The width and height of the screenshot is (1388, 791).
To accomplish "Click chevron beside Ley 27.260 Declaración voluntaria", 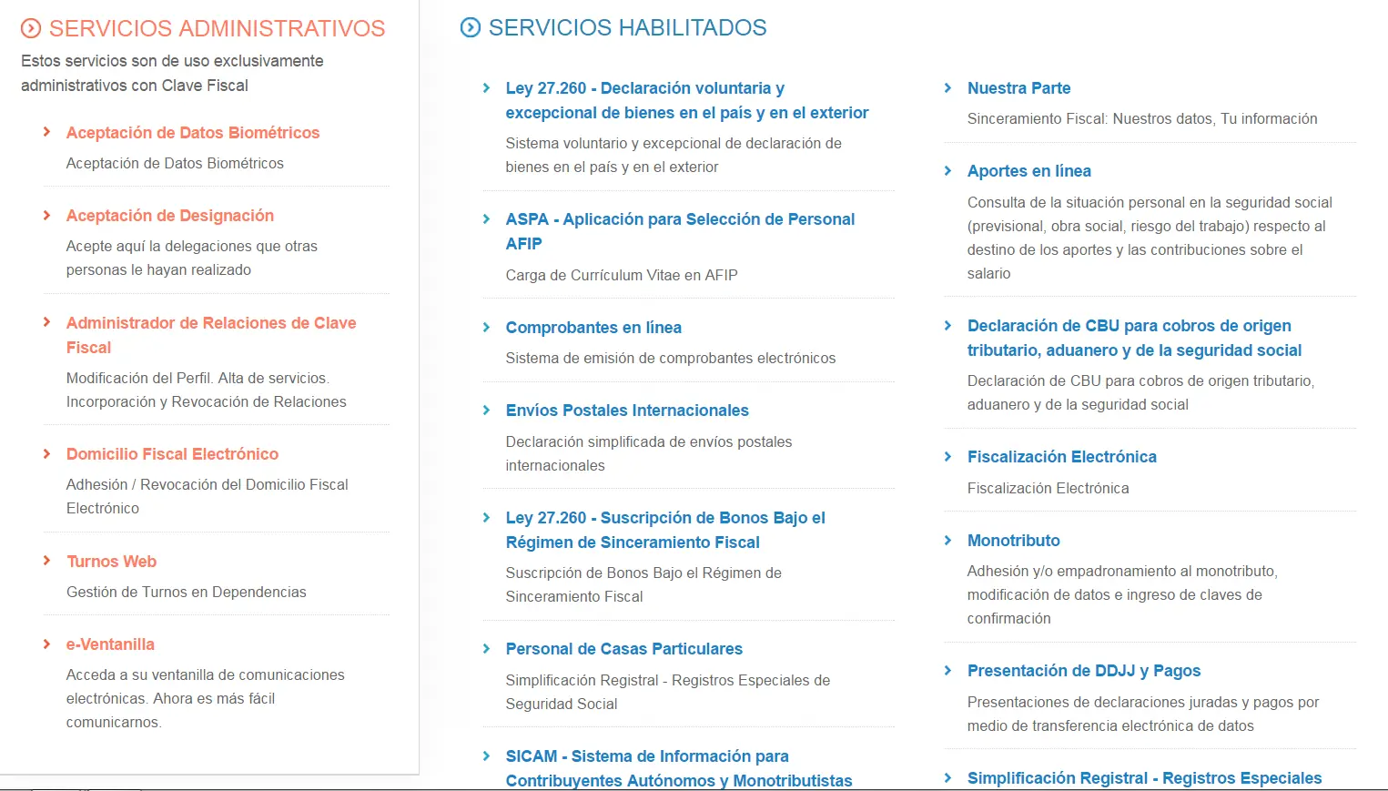I will (486, 87).
